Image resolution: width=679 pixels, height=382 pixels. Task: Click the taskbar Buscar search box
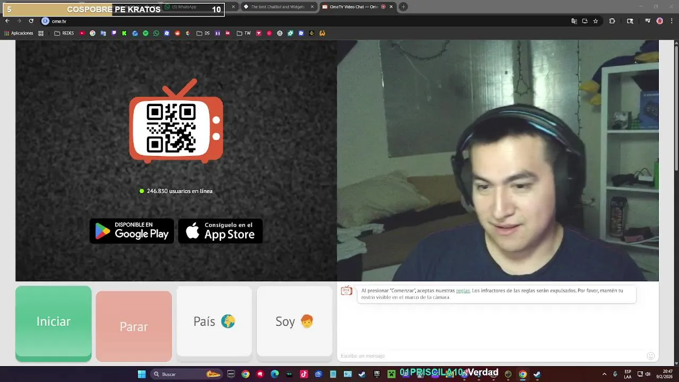tap(186, 374)
